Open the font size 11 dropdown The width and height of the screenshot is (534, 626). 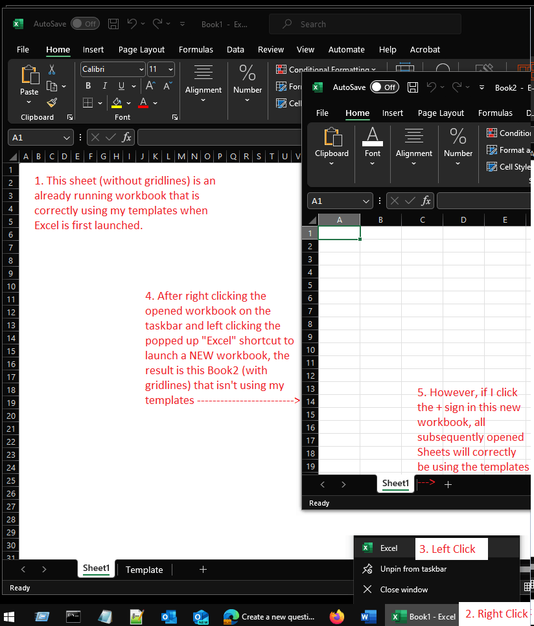[x=170, y=69]
